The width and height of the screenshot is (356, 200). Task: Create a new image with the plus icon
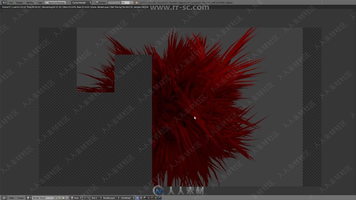click(x=60, y=198)
